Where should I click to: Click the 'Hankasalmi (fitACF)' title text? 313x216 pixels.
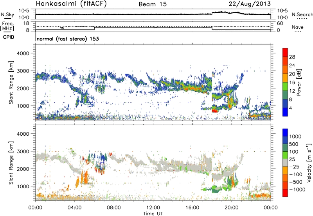(71, 4)
